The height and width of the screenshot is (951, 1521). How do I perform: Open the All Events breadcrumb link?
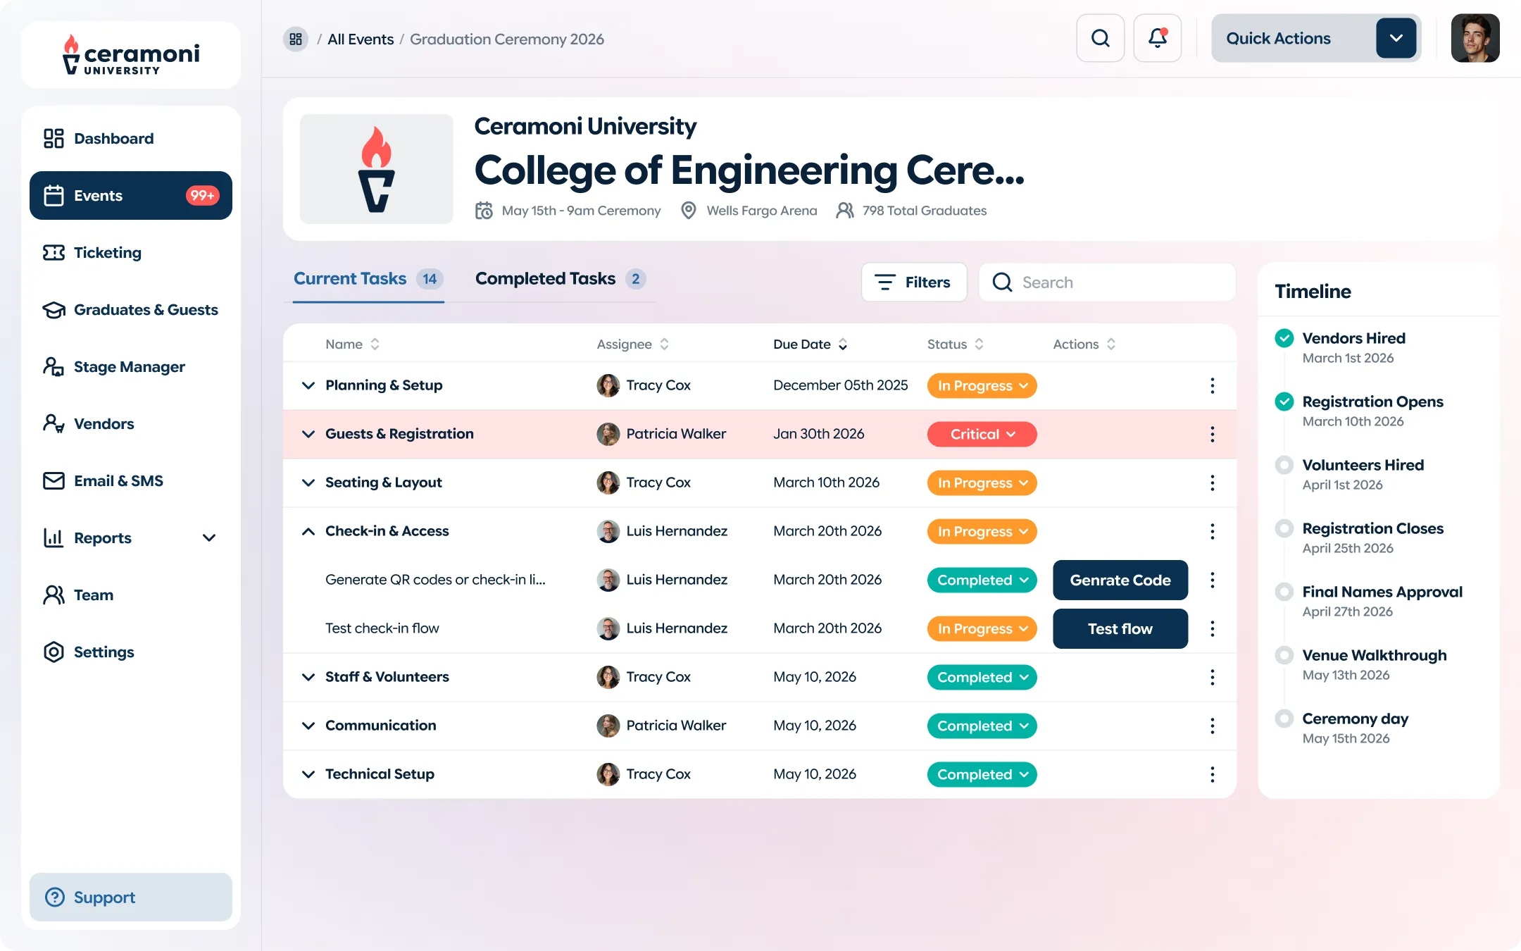[x=360, y=39]
